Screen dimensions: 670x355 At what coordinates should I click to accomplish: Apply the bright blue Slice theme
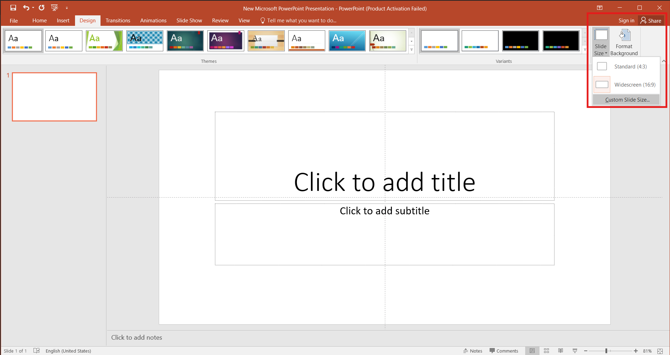coord(347,41)
